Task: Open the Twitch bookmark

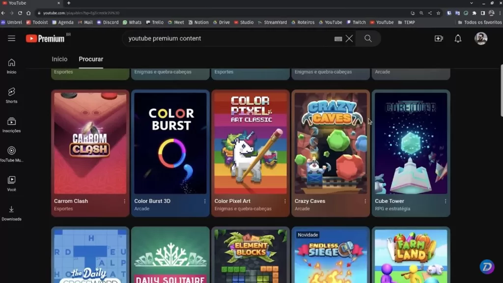Action: pyautogui.click(x=356, y=23)
